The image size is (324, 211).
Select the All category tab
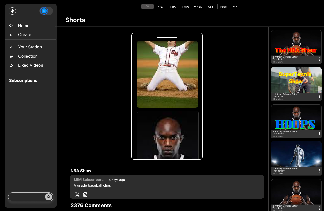pos(147,7)
